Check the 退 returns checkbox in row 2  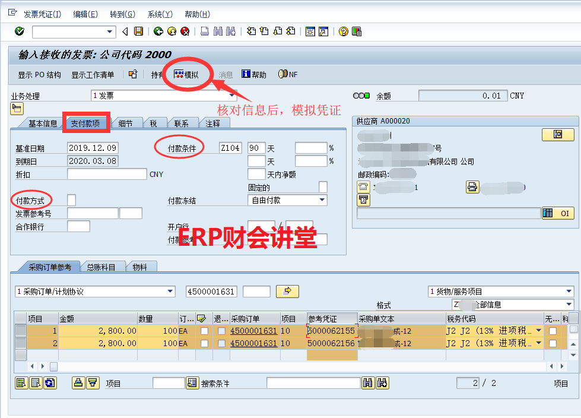pyautogui.click(x=221, y=343)
